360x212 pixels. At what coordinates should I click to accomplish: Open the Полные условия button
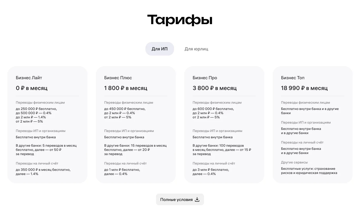[180, 199]
